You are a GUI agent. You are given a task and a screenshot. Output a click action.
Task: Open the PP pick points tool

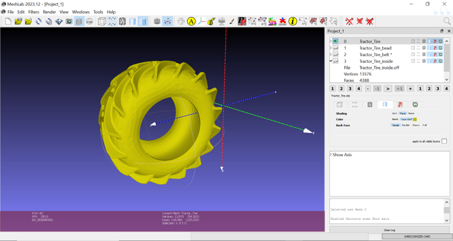pos(242,21)
